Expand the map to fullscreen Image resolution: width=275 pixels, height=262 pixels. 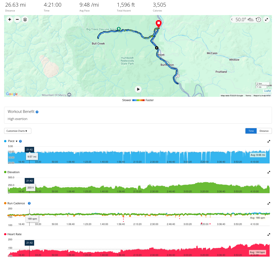pos(266,19)
